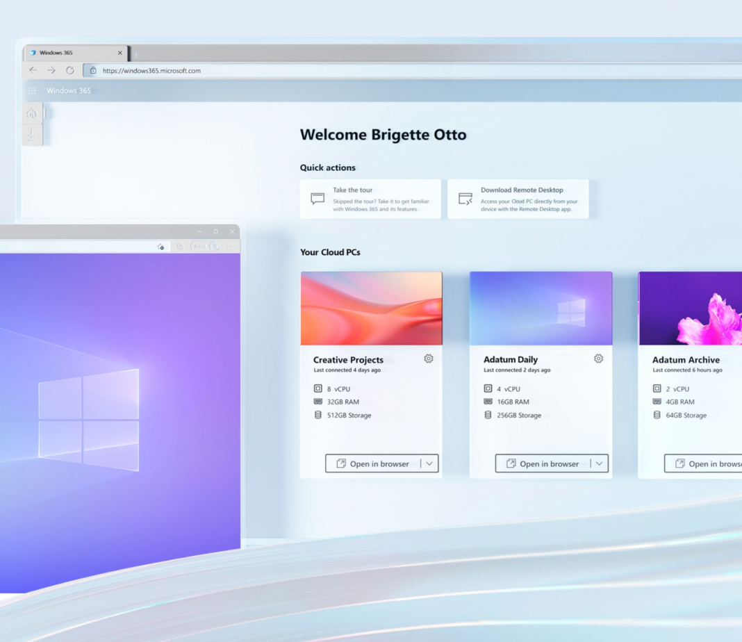The height and width of the screenshot is (642, 742).
Task: Go back using the browser back arrow
Action: tap(33, 70)
